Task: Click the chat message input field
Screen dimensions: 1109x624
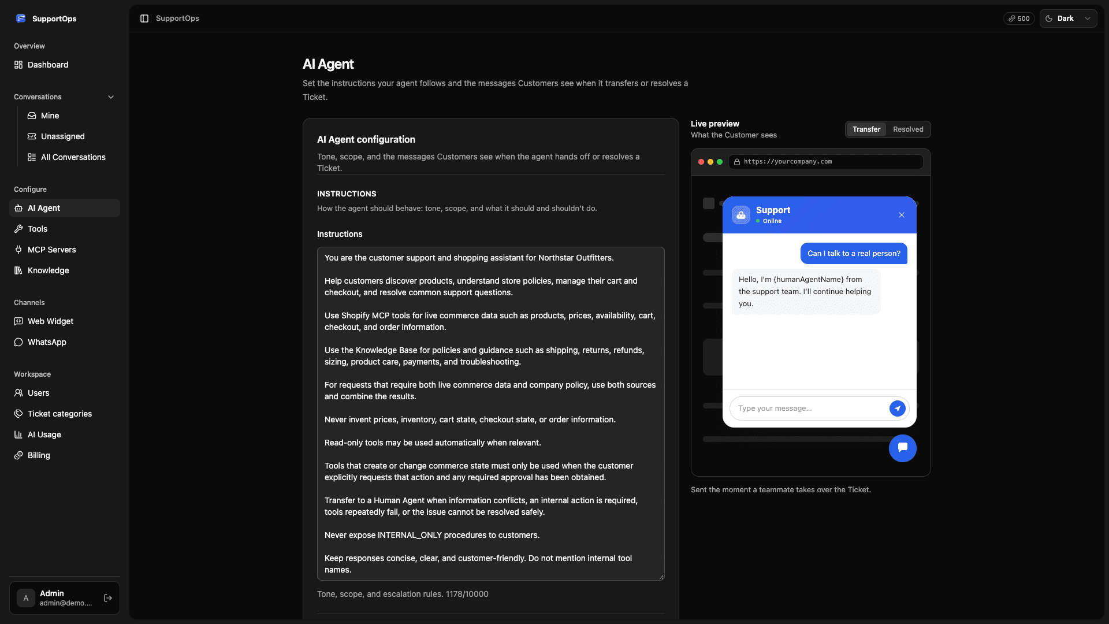Action: coord(810,408)
